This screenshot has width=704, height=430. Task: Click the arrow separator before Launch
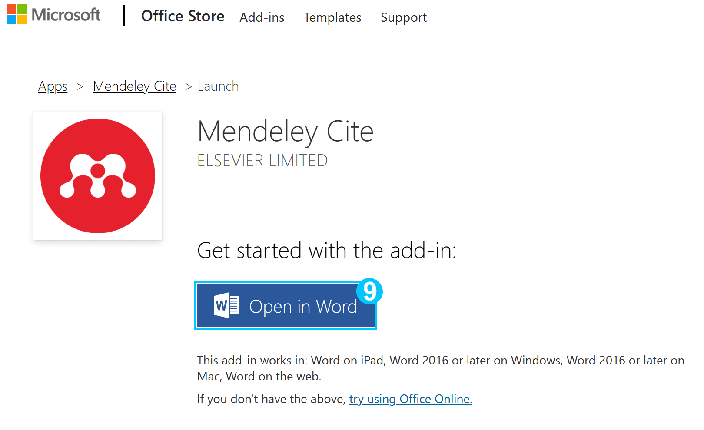189,87
